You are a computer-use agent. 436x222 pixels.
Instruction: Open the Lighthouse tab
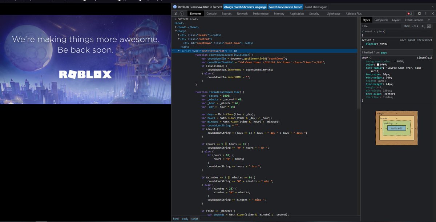[334, 13]
